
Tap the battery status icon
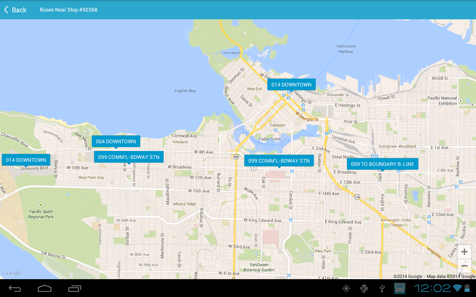pyautogui.click(x=467, y=288)
